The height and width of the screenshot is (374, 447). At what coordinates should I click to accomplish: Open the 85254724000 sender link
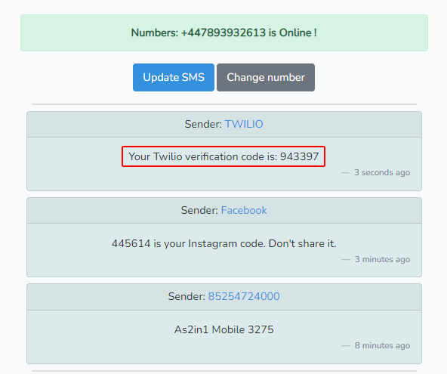coord(244,296)
